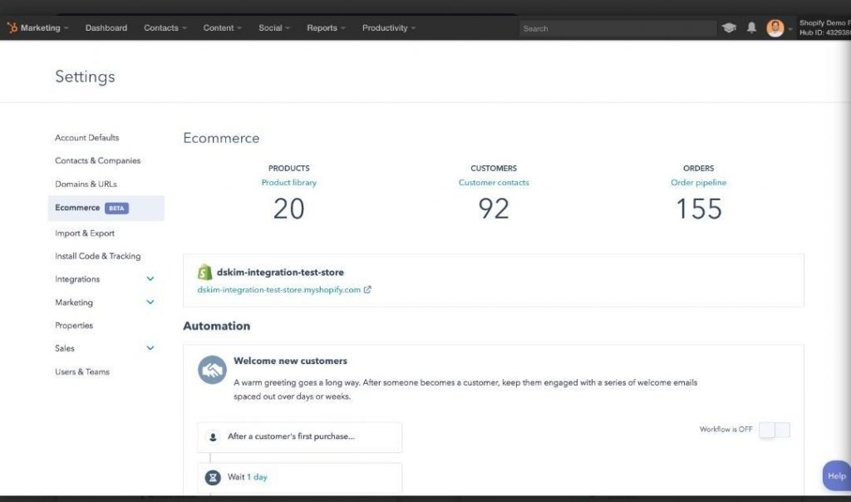This screenshot has height=502, width=851.
Task: Open Import & Export settings
Action: pos(85,234)
